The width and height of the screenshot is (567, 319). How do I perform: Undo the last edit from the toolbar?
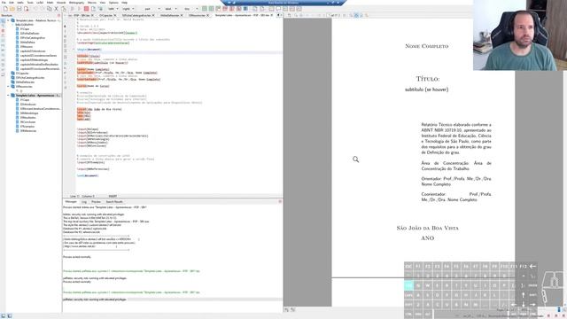[x=35, y=9]
